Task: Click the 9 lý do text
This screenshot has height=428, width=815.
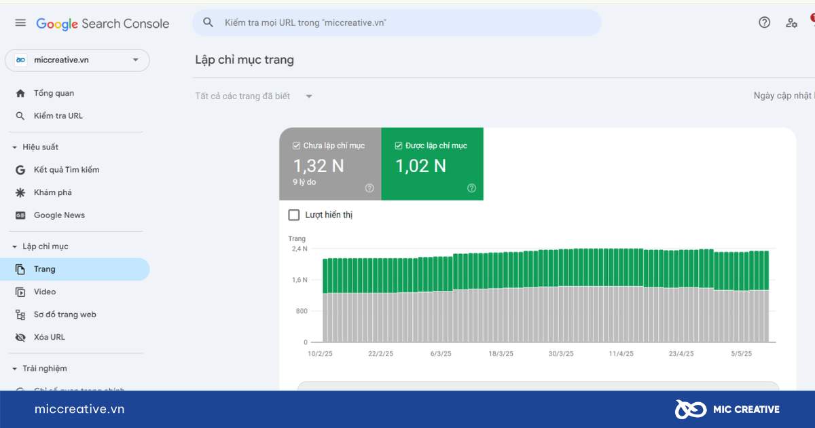Action: [304, 182]
